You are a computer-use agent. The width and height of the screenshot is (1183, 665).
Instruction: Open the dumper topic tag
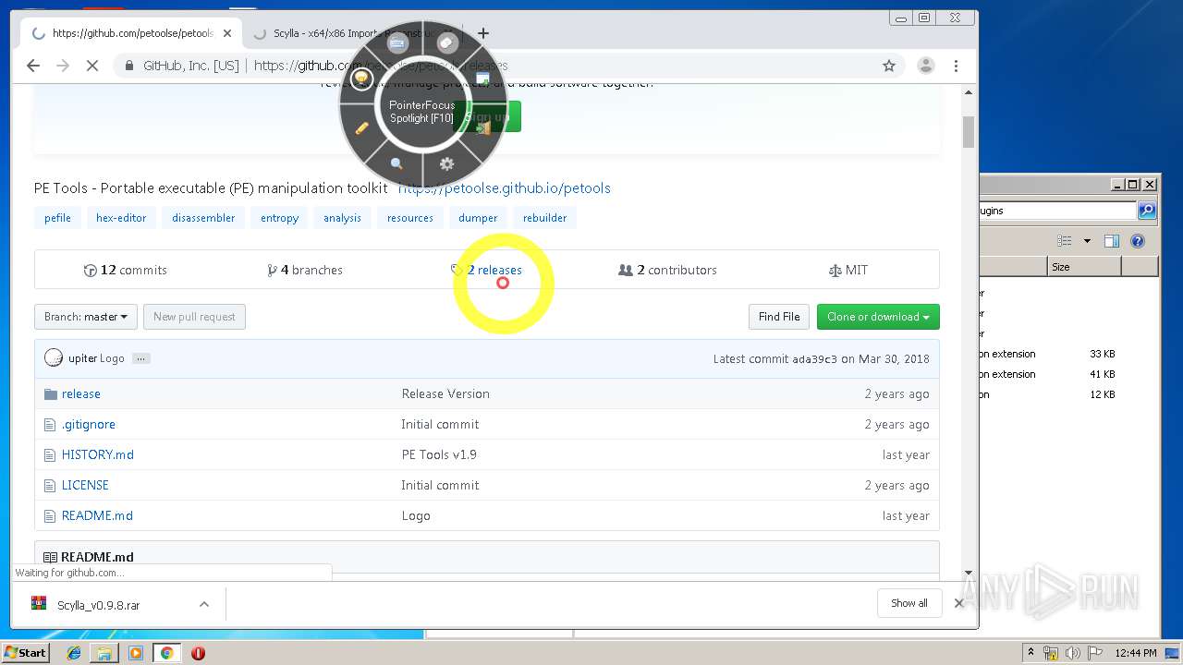pos(478,218)
